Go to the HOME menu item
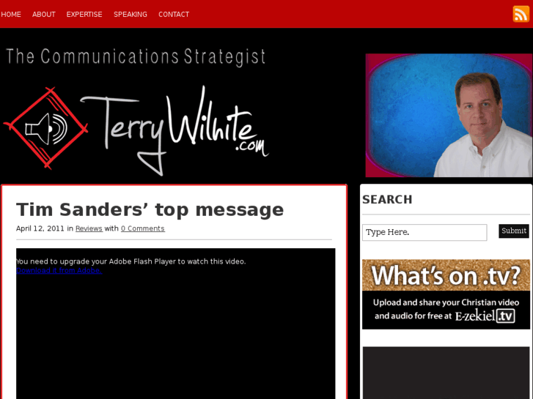This screenshot has width=533, height=399. point(11,14)
